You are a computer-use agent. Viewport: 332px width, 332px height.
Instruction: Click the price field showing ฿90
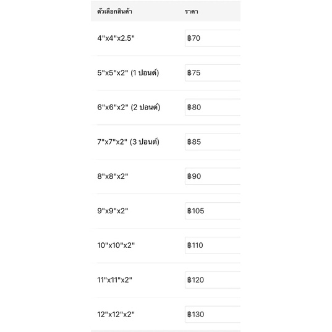(x=213, y=176)
